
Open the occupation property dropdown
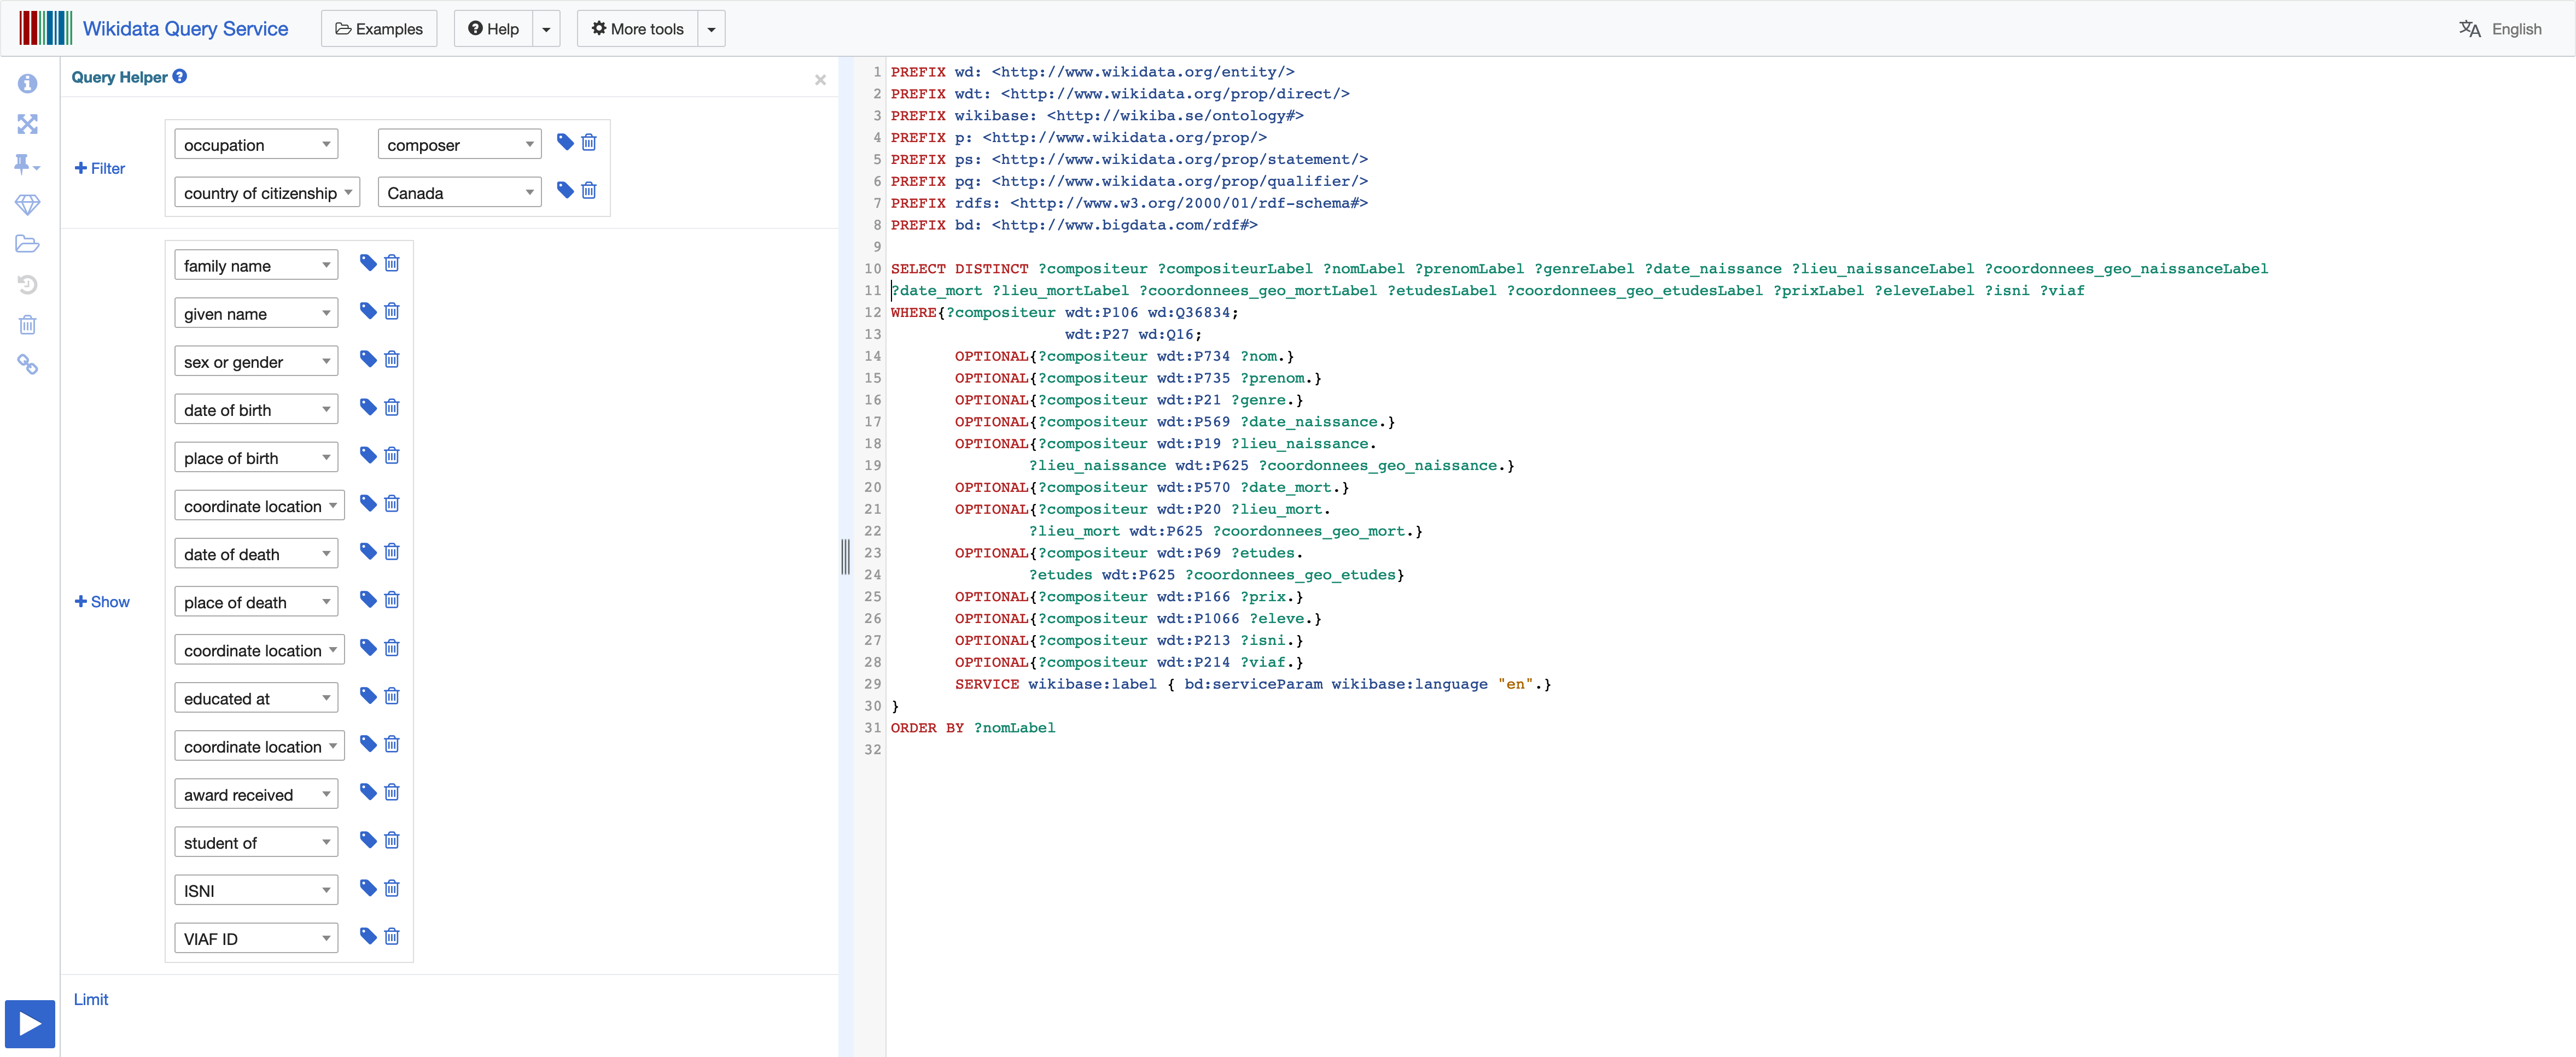pyautogui.click(x=256, y=145)
